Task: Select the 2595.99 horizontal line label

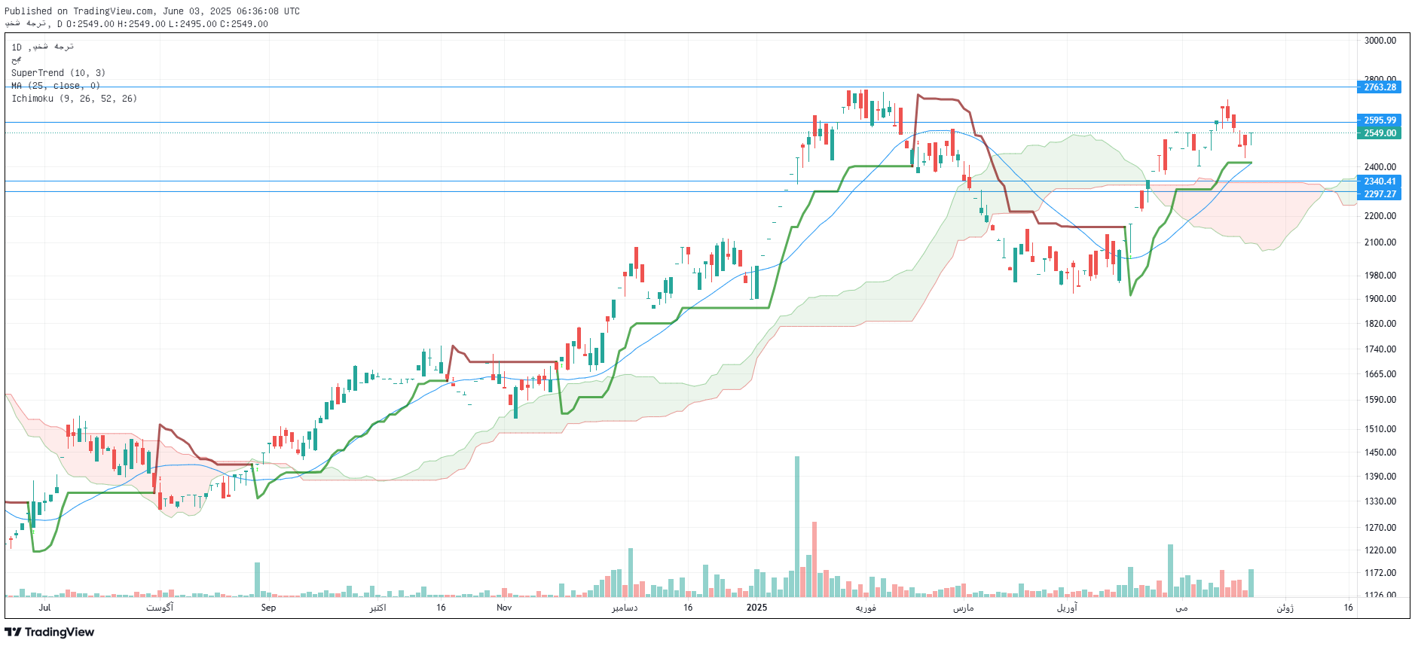Action: pos(1380,120)
